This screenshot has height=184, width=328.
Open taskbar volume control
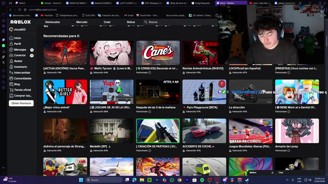[x=310, y=180]
